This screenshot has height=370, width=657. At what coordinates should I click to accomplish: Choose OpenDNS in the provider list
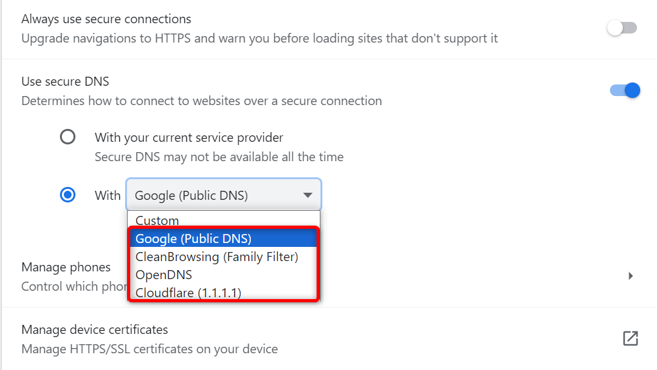click(164, 275)
